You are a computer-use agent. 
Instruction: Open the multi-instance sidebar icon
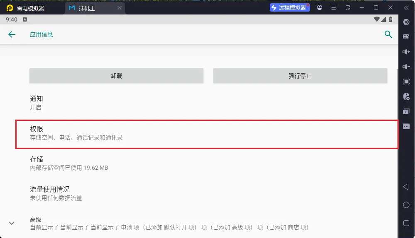(x=406, y=112)
